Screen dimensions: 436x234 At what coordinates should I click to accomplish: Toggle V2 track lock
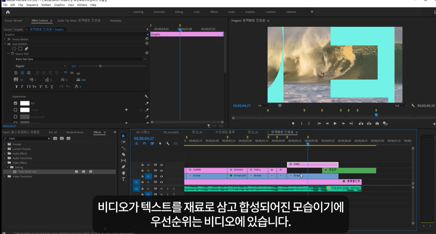click(x=143, y=176)
